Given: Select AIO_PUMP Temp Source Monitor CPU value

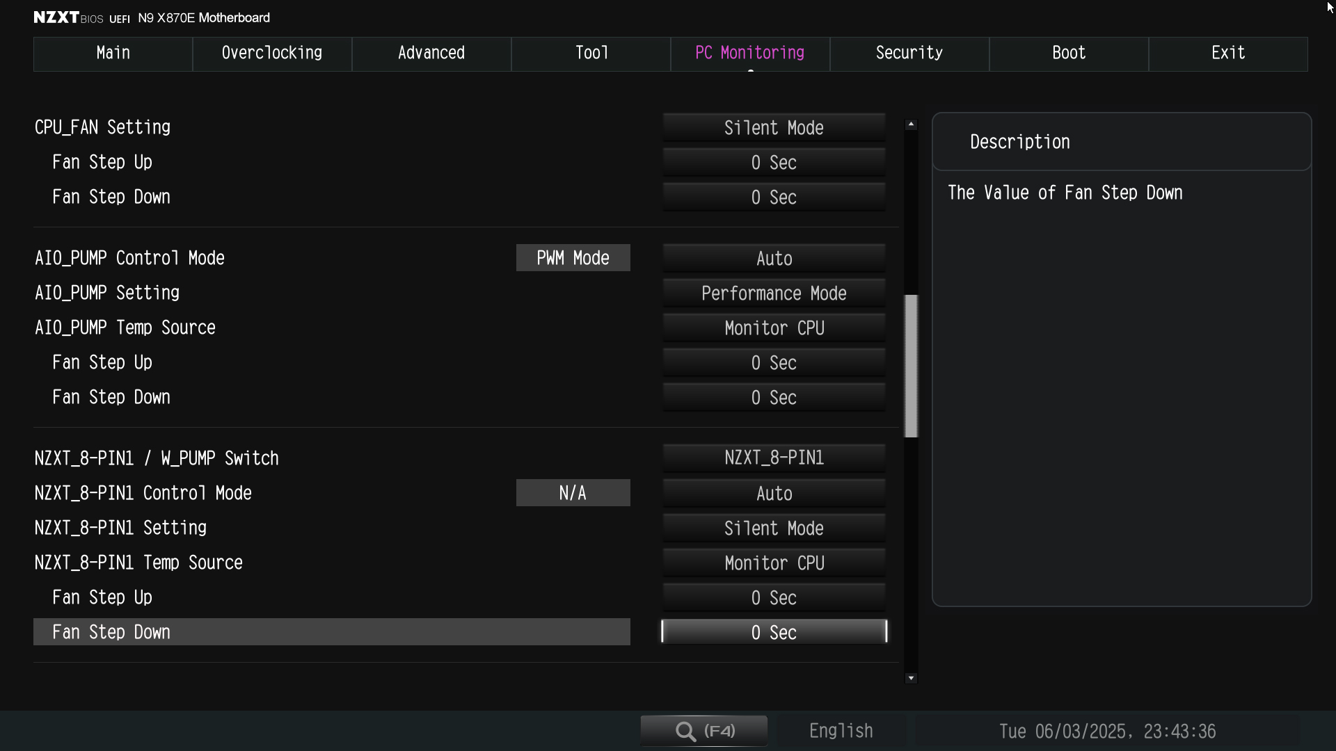Looking at the screenshot, I should (774, 328).
